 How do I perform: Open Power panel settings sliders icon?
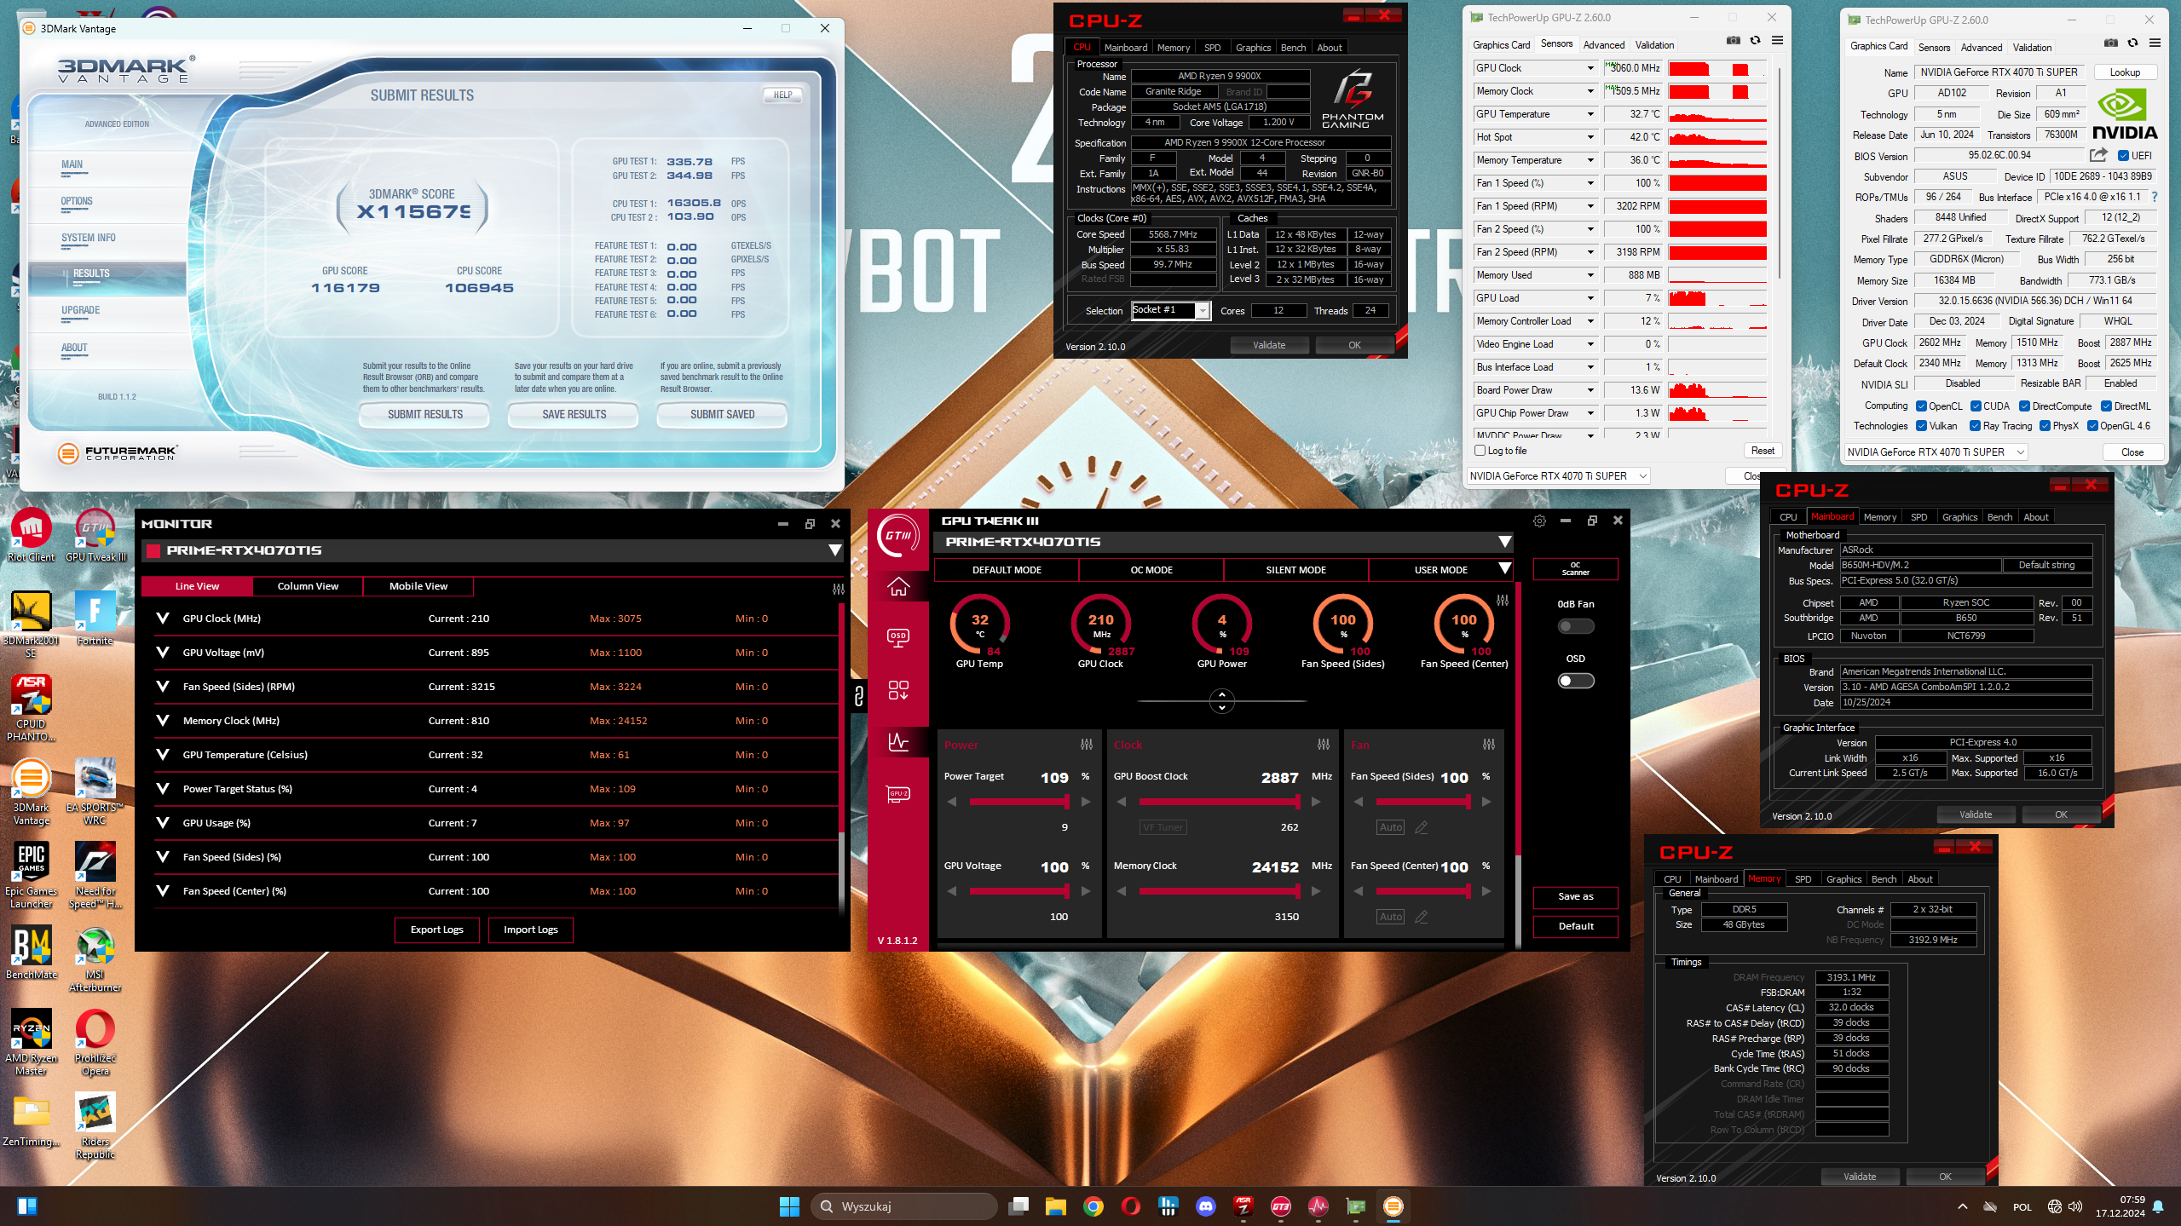tap(1087, 745)
